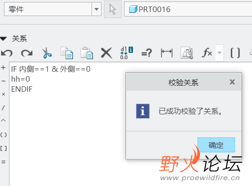This screenshot has height=186, width=252.
Task: Insert multiply operator from side palette
Action: tap(3, 94)
